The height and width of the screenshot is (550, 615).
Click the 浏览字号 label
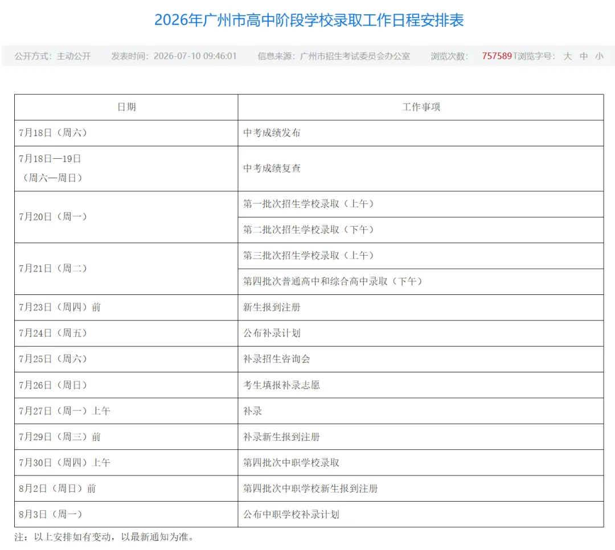(x=536, y=56)
